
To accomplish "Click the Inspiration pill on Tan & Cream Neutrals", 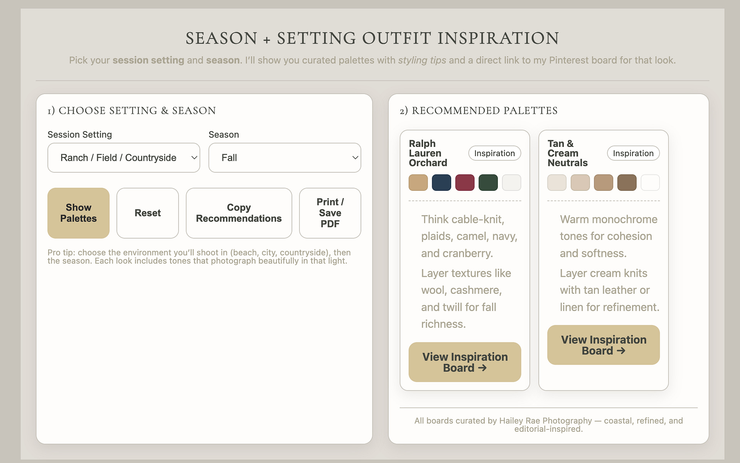I will [633, 153].
